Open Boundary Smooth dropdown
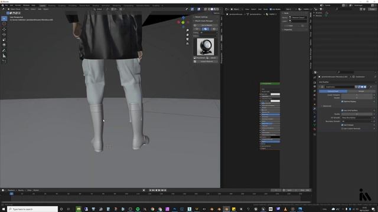Image resolution: width=378 pixels, height=212 pixels. click(357, 121)
